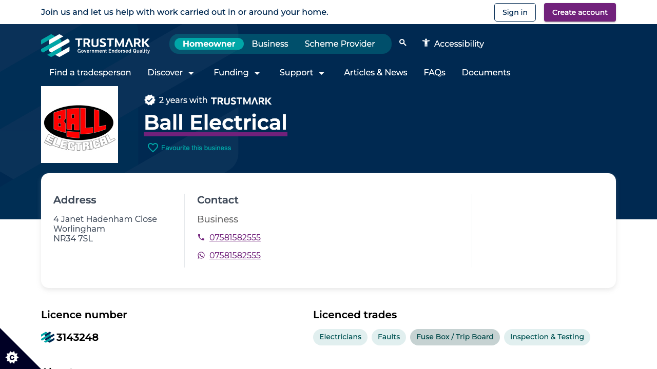Favourite this business with the heart toggle
The width and height of the screenshot is (657, 369).
click(x=152, y=148)
